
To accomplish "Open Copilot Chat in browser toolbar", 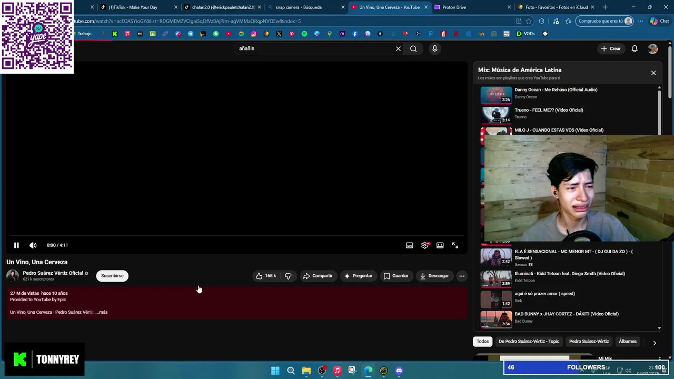I will pyautogui.click(x=659, y=21).
